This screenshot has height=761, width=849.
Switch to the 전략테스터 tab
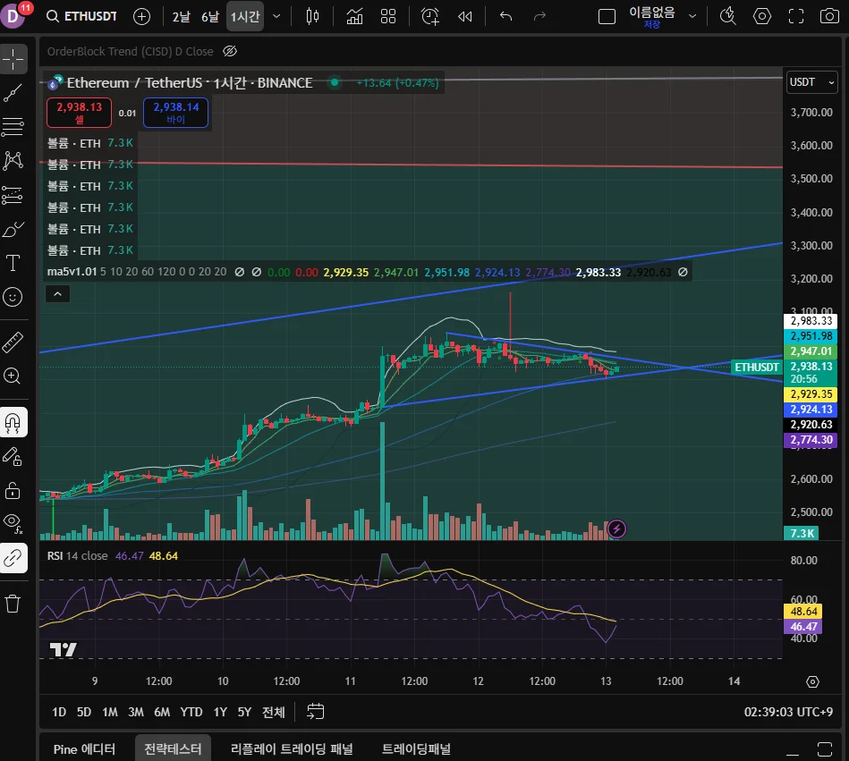click(x=174, y=749)
